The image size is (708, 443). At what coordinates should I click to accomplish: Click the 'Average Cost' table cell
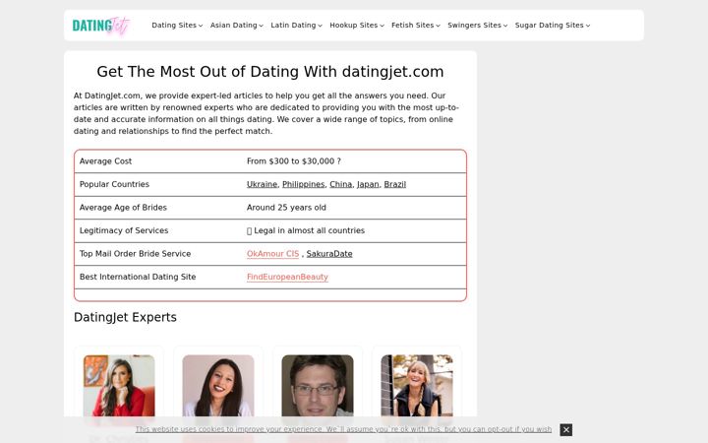click(105, 161)
